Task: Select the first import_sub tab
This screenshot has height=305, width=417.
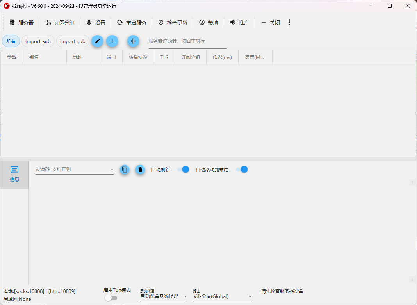Action: [38, 41]
